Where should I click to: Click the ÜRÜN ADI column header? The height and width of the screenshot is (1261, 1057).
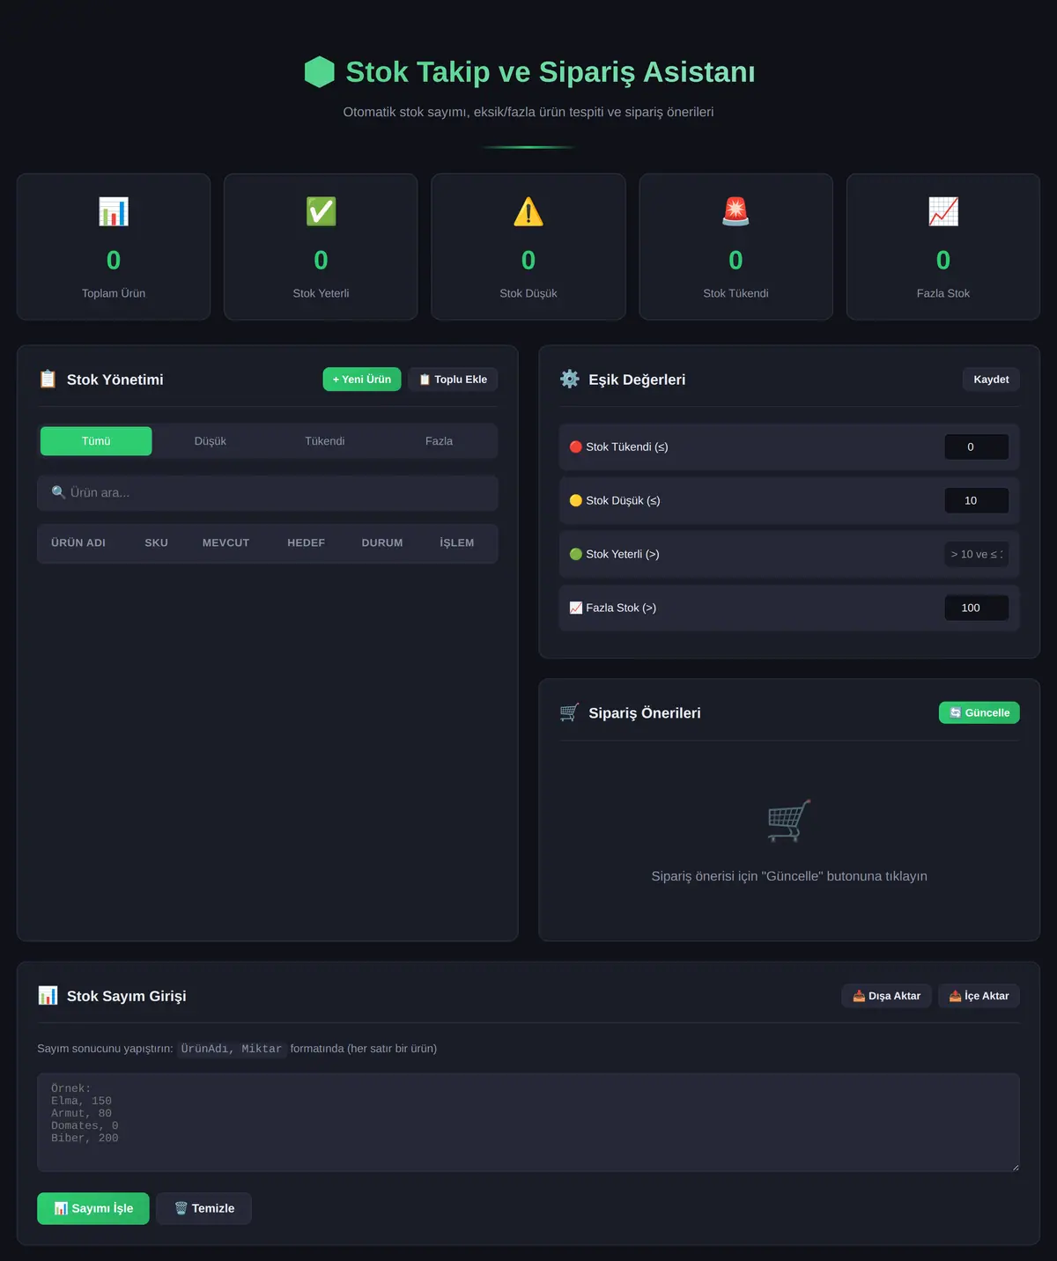78,543
